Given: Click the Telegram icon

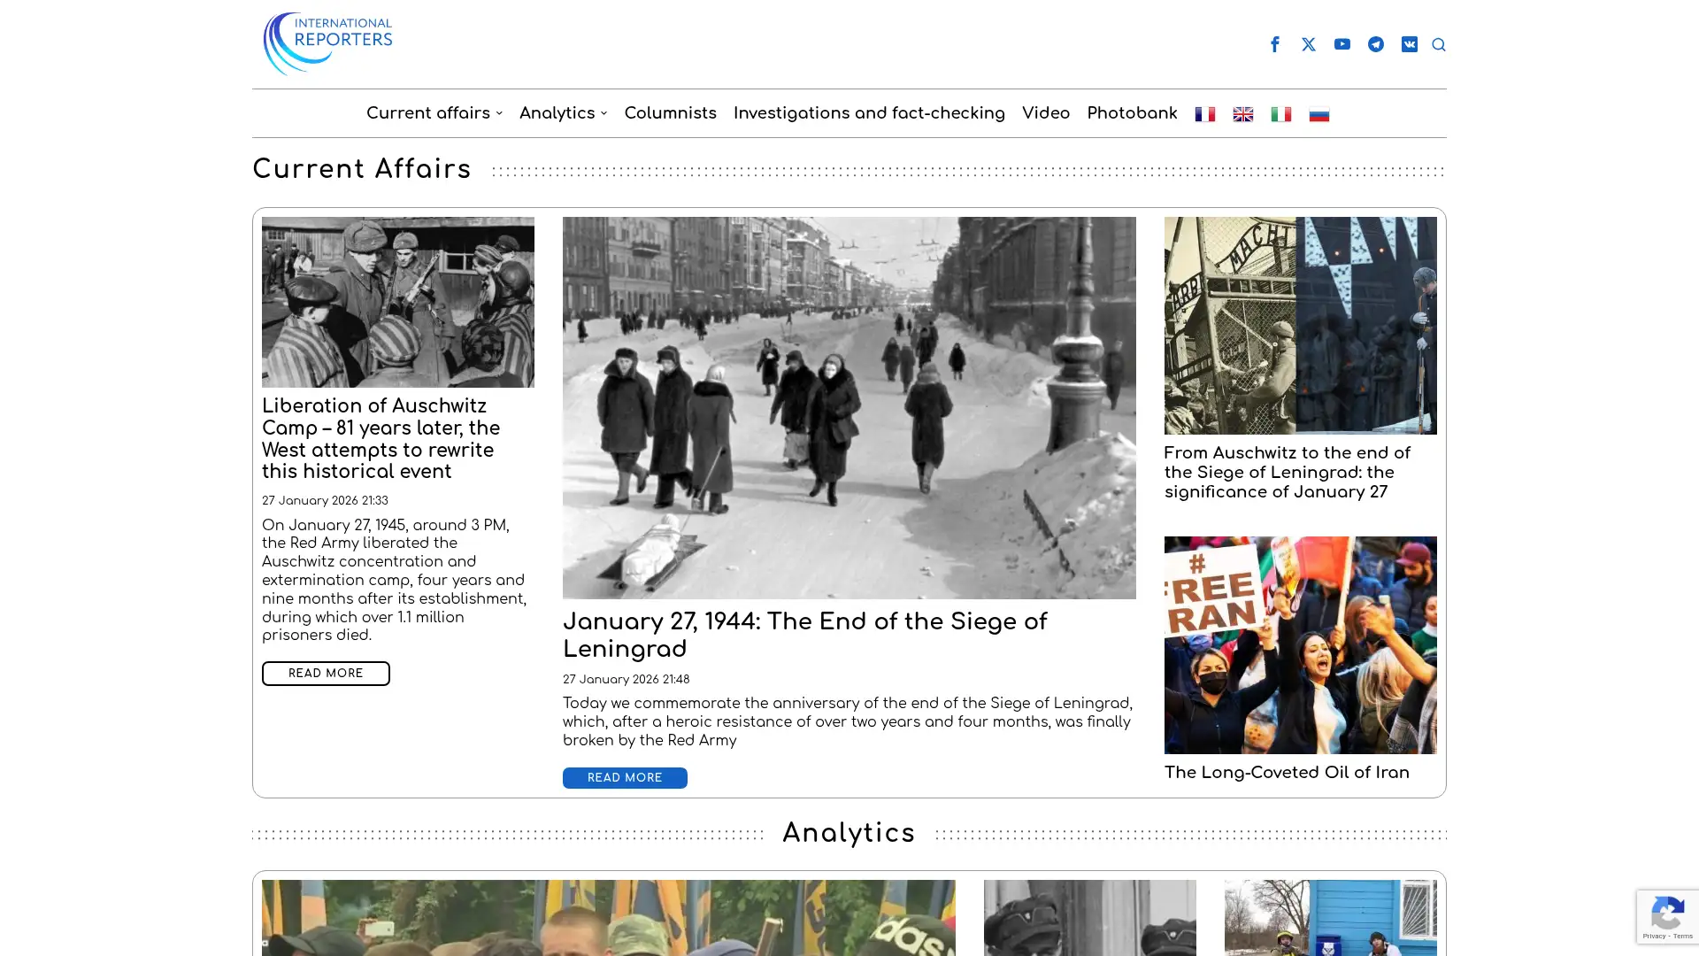Looking at the screenshot, I should pos(1375,43).
